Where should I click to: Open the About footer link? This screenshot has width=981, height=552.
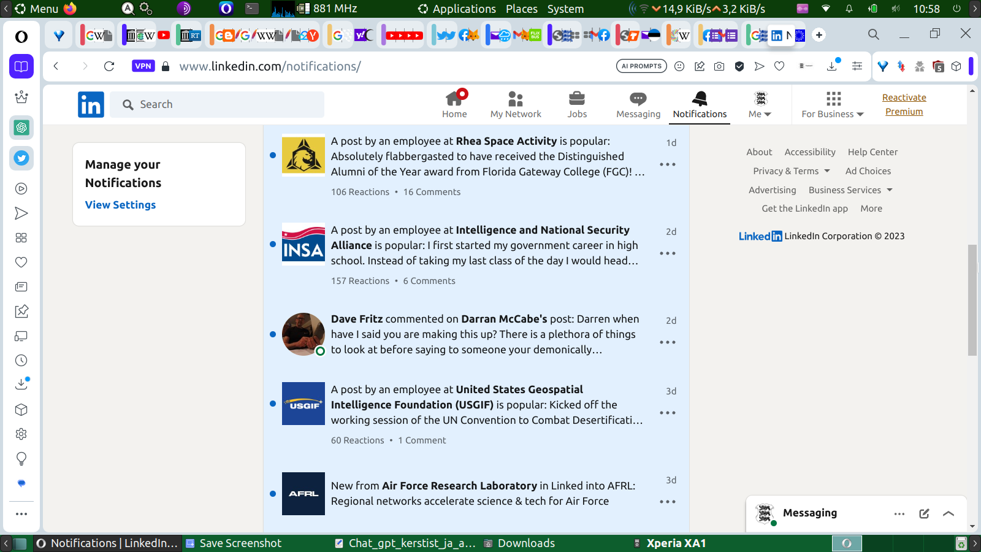coord(759,152)
